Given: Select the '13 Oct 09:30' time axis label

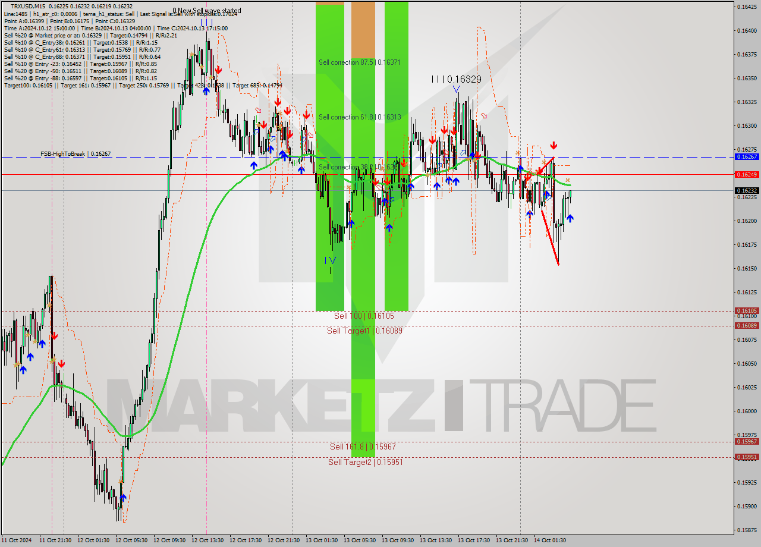Looking at the screenshot, I should 398,540.
